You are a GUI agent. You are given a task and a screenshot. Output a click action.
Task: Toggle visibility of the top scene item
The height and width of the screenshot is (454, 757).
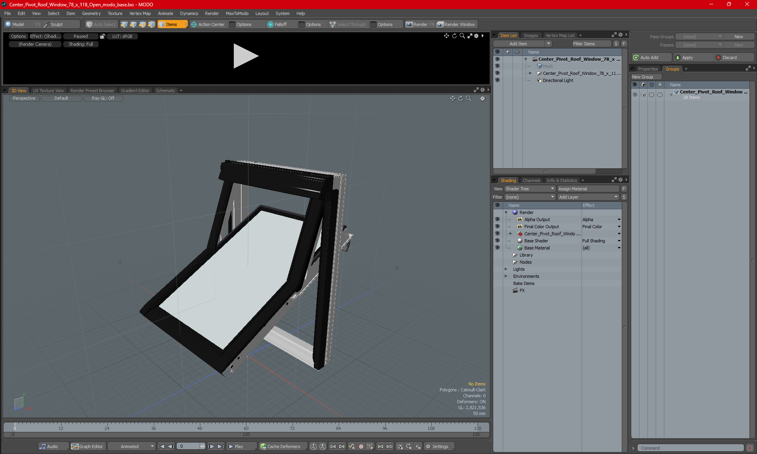pyautogui.click(x=497, y=59)
